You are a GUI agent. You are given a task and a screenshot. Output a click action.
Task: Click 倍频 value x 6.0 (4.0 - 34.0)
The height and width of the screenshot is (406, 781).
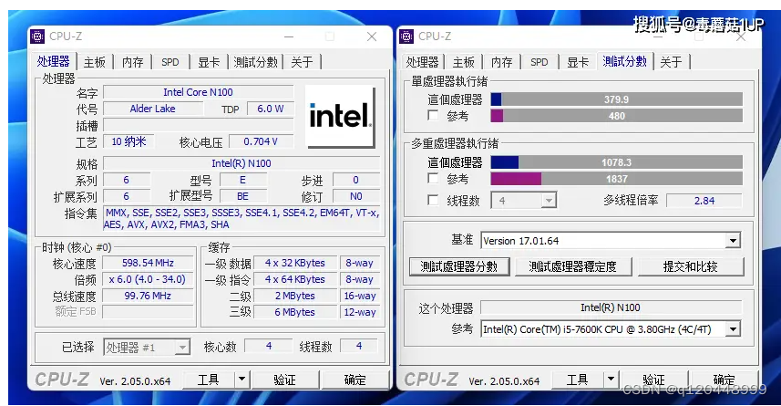pos(148,279)
